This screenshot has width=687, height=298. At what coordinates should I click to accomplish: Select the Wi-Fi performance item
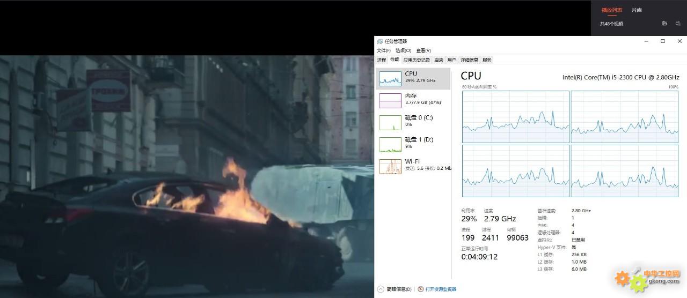413,166
